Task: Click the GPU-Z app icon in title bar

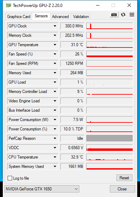Action: click(x=8, y=6)
